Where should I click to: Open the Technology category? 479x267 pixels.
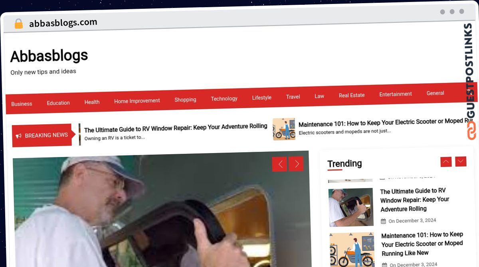(x=224, y=98)
